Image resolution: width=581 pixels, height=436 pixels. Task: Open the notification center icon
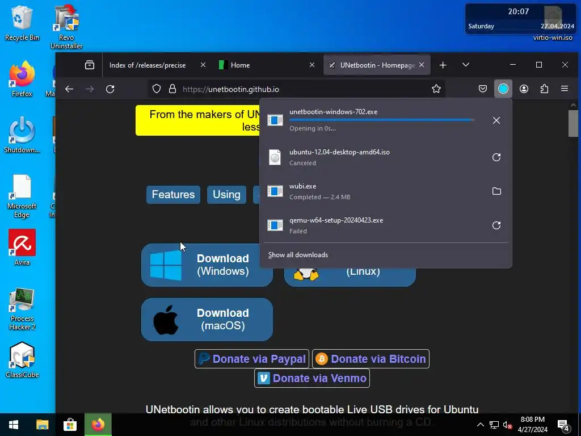pos(563,425)
